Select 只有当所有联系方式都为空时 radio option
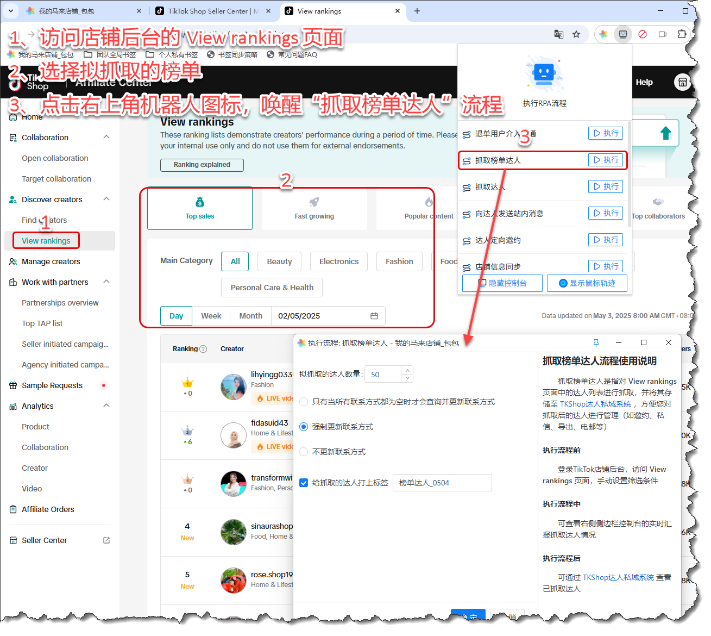This screenshot has width=711, height=636. coord(304,402)
